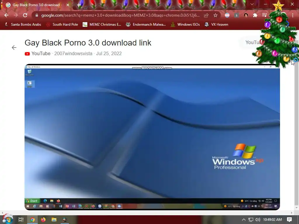The width and height of the screenshot is (299, 224).
Task: Open the media controls music-note icon
Action: (x=264, y=15)
